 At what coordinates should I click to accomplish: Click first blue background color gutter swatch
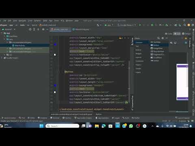(55, 45)
